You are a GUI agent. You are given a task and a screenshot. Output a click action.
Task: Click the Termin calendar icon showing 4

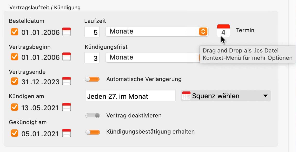pos(223,31)
